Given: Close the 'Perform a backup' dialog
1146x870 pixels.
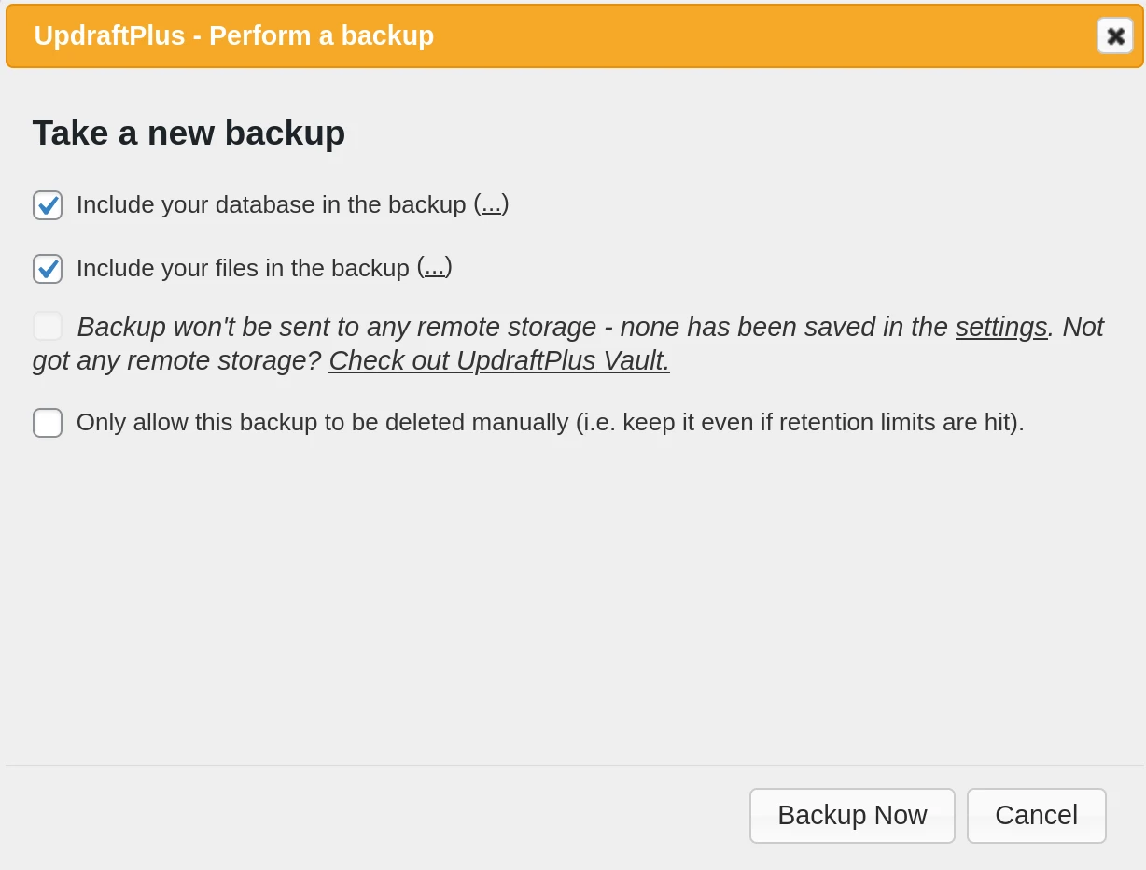Looking at the screenshot, I should [1114, 35].
